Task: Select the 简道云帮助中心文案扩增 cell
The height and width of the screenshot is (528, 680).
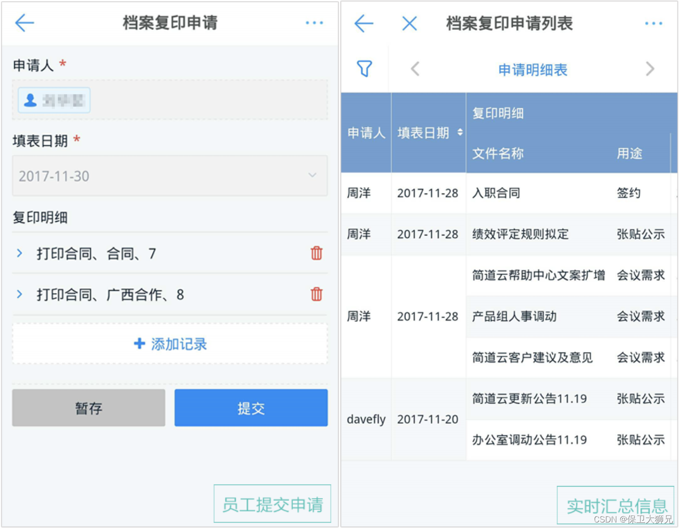Action: click(x=538, y=275)
